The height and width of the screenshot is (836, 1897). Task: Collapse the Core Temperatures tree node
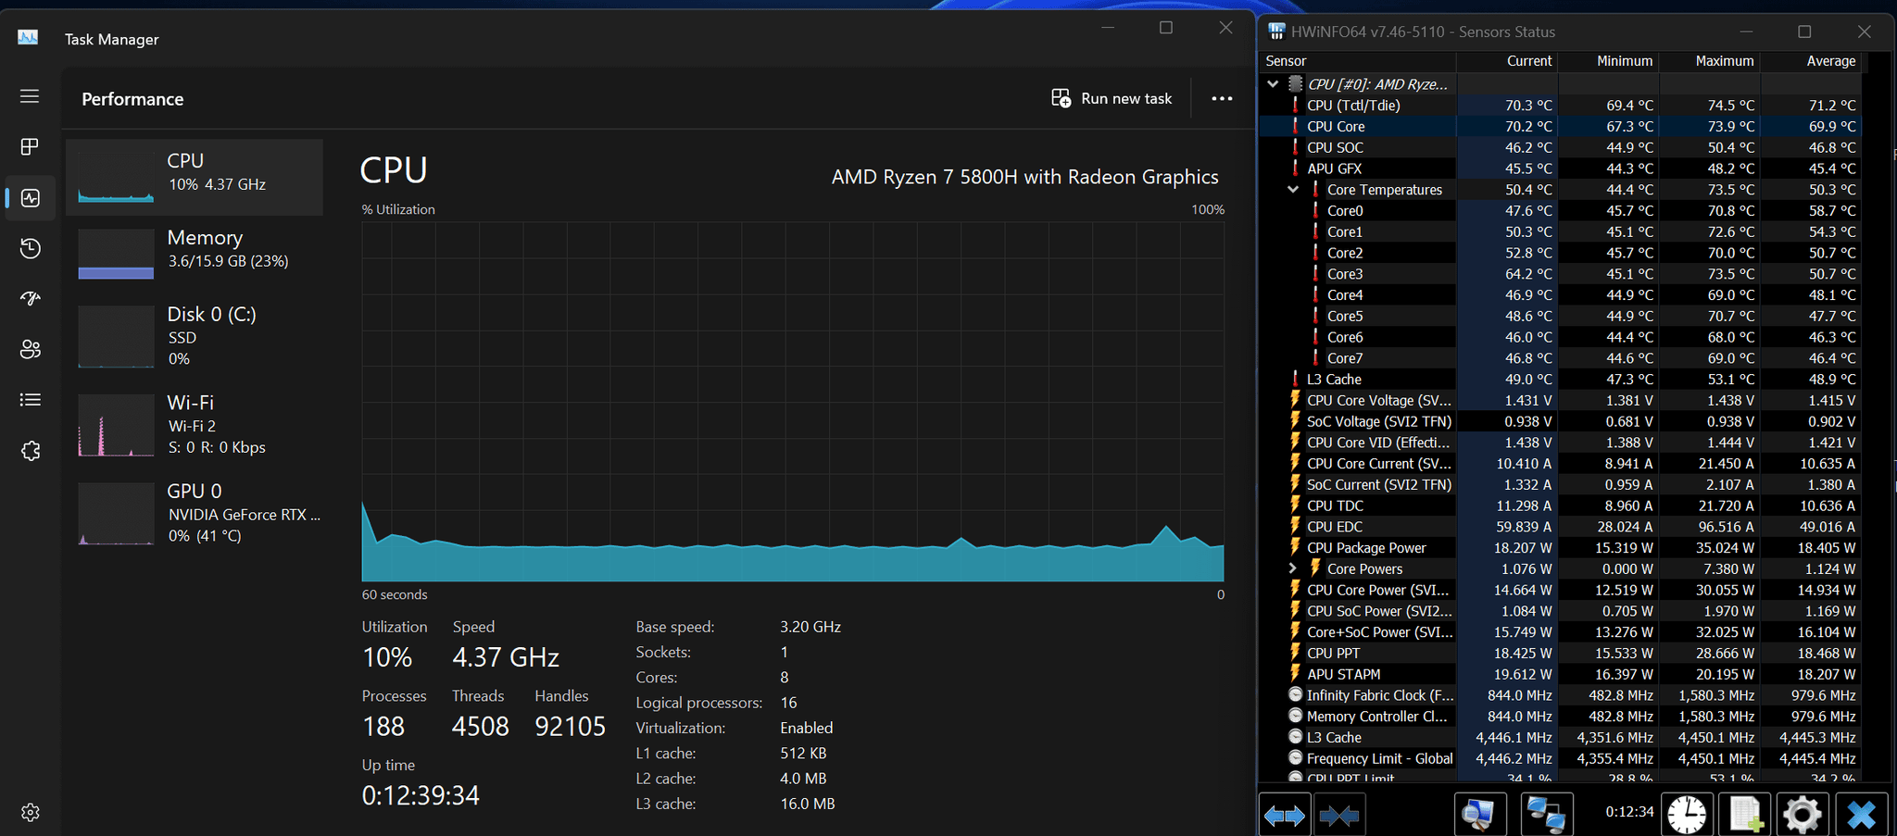pyautogui.click(x=1293, y=189)
